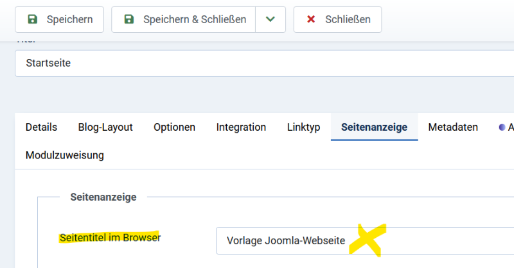
Task: Switch to the Blog-Layout tab
Action: coord(105,127)
